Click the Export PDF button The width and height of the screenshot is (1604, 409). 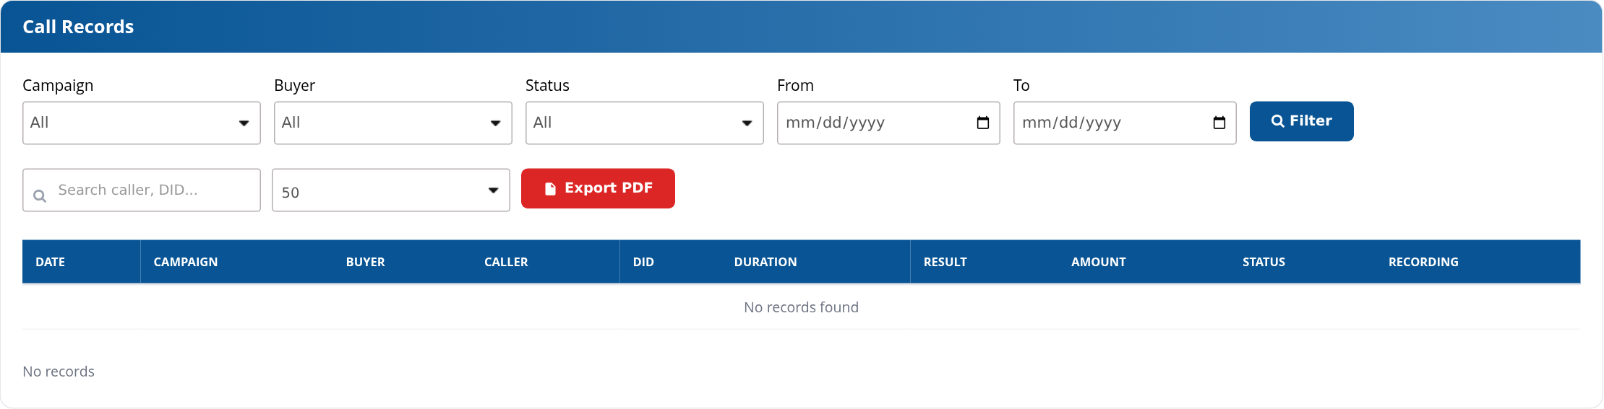pos(598,188)
